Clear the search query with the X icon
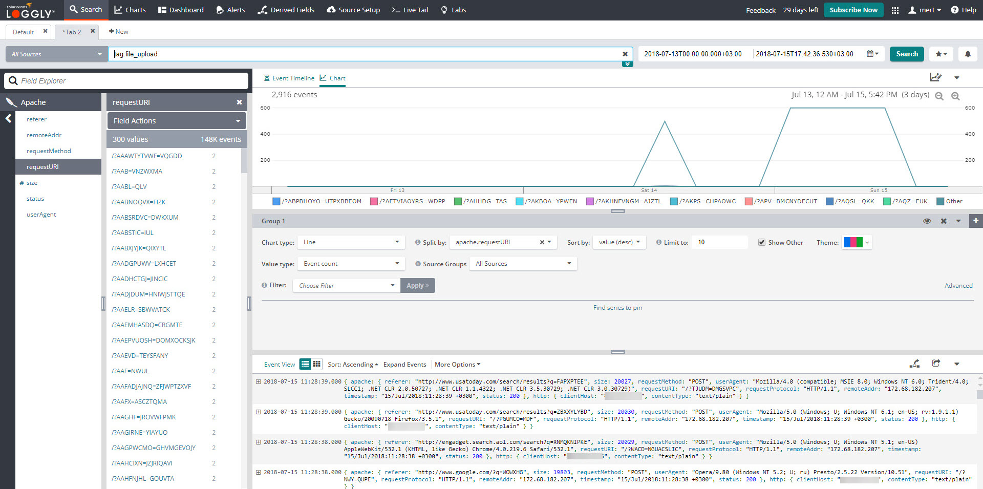This screenshot has width=983, height=489. pyautogui.click(x=625, y=54)
